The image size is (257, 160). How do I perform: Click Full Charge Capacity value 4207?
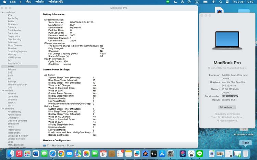(x=103, y=54)
